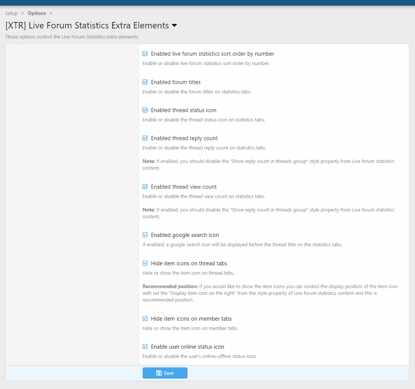Disable the Enabled google search icon checkbox
Image resolution: width=415 pixels, height=389 pixels.
145,235
